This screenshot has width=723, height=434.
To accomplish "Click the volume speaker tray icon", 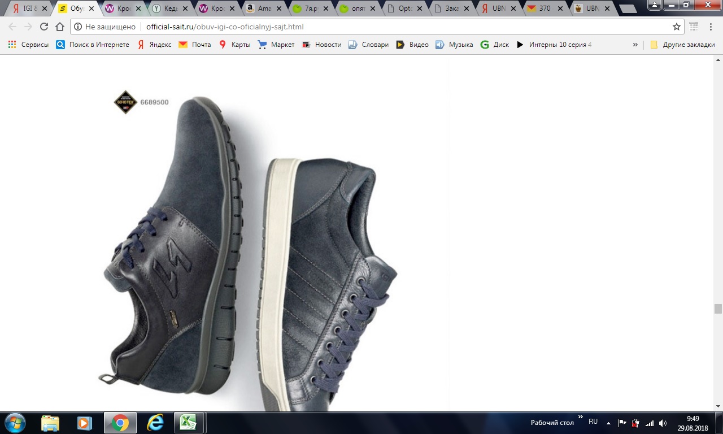I will pos(663,423).
